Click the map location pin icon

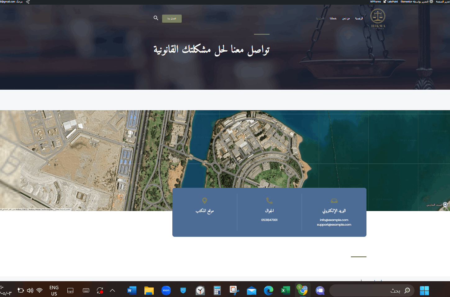tap(204, 201)
